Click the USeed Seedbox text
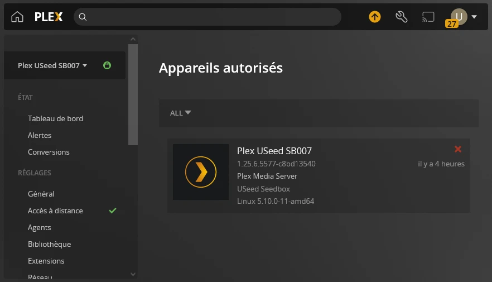The width and height of the screenshot is (492, 282). tap(263, 189)
